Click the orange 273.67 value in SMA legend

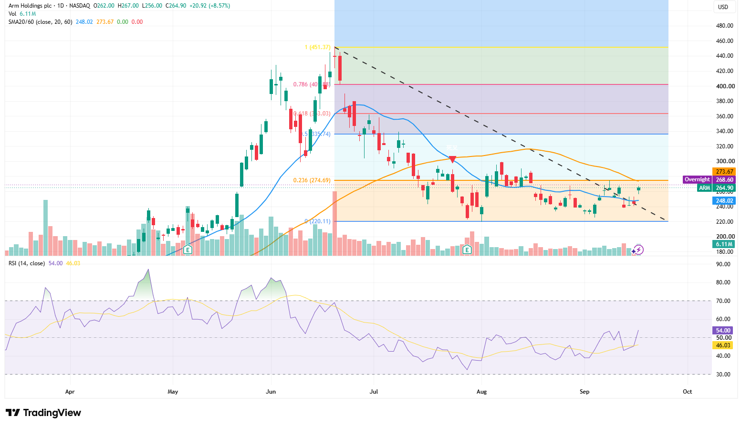[x=105, y=22]
